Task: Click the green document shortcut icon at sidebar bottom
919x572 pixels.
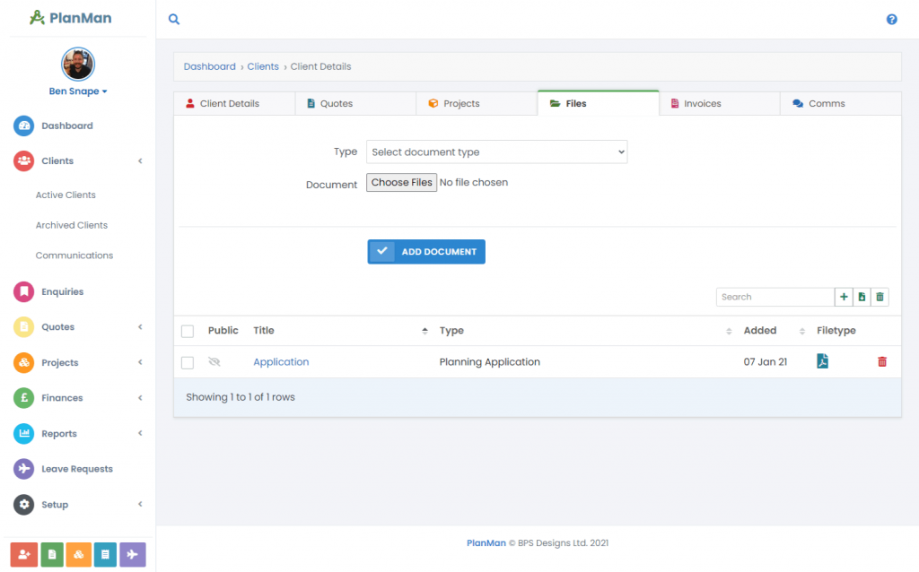Action: click(x=51, y=554)
